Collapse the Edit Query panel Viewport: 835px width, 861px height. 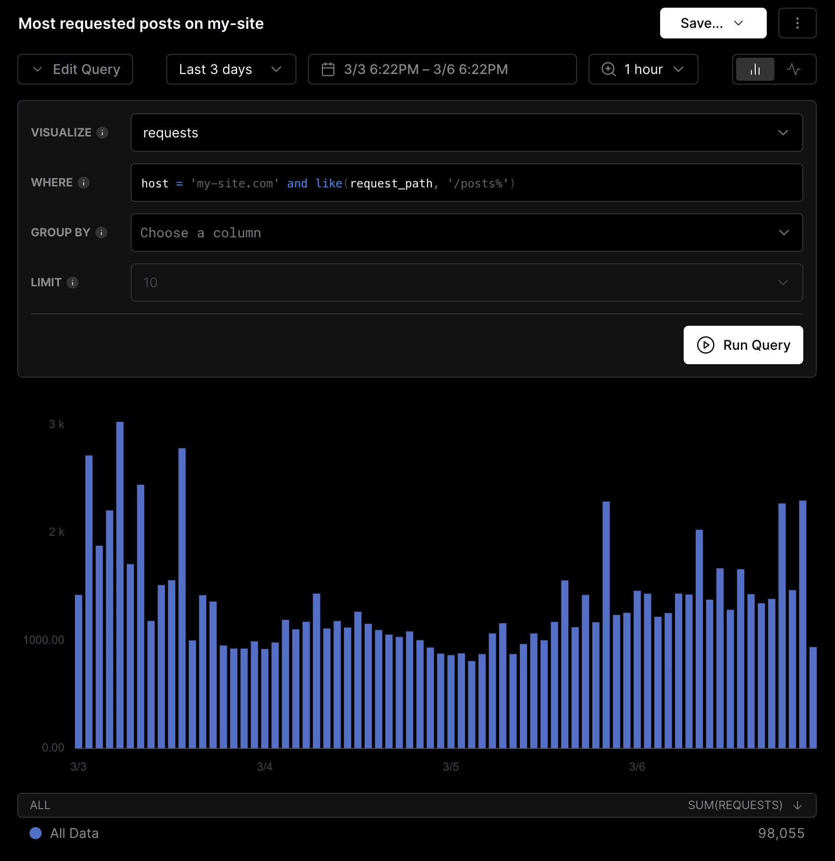(75, 69)
